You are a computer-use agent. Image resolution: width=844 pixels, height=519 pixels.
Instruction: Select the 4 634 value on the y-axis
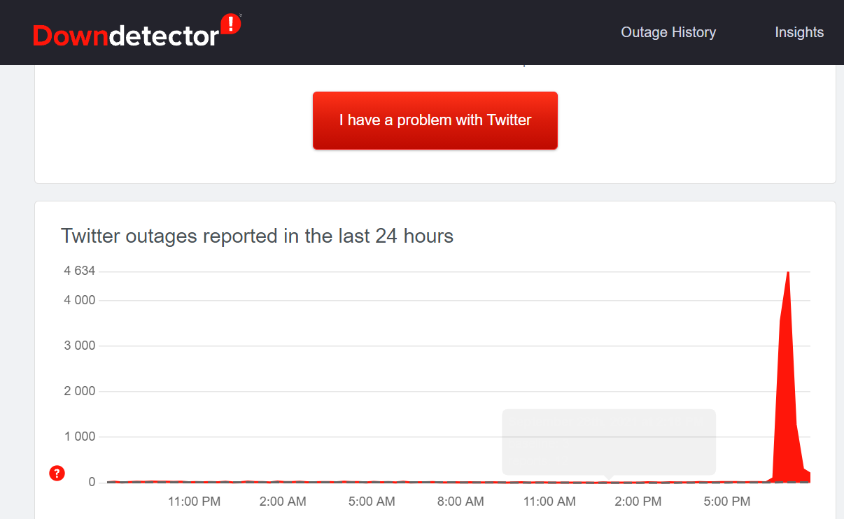79,271
